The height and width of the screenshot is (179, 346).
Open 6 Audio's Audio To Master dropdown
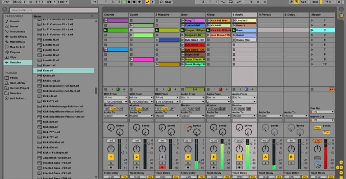pyautogui.click(x=244, y=116)
